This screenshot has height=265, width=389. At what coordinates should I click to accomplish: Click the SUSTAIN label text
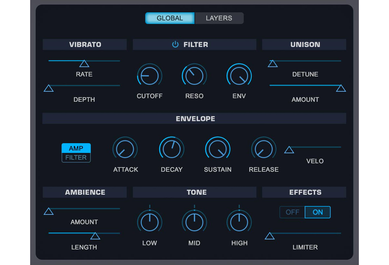218,169
